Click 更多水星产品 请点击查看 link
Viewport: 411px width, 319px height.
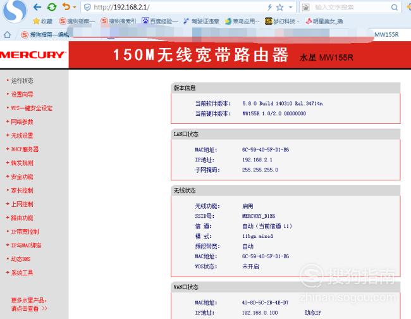click(x=29, y=304)
